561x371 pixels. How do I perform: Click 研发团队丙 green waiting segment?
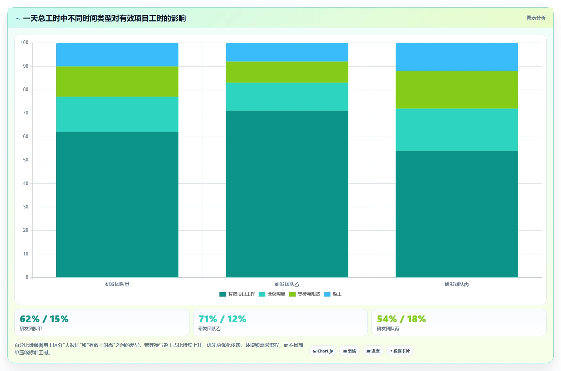[457, 90]
